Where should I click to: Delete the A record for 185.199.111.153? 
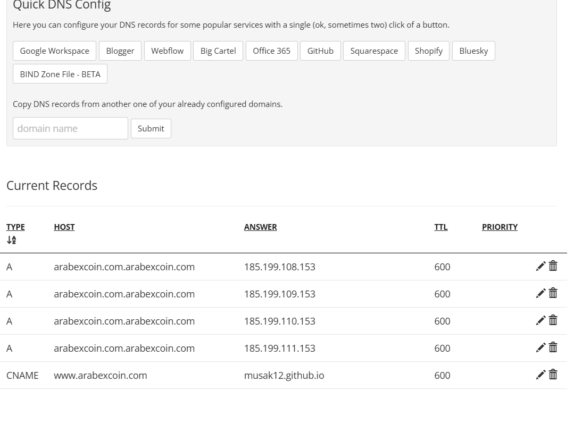(553, 347)
